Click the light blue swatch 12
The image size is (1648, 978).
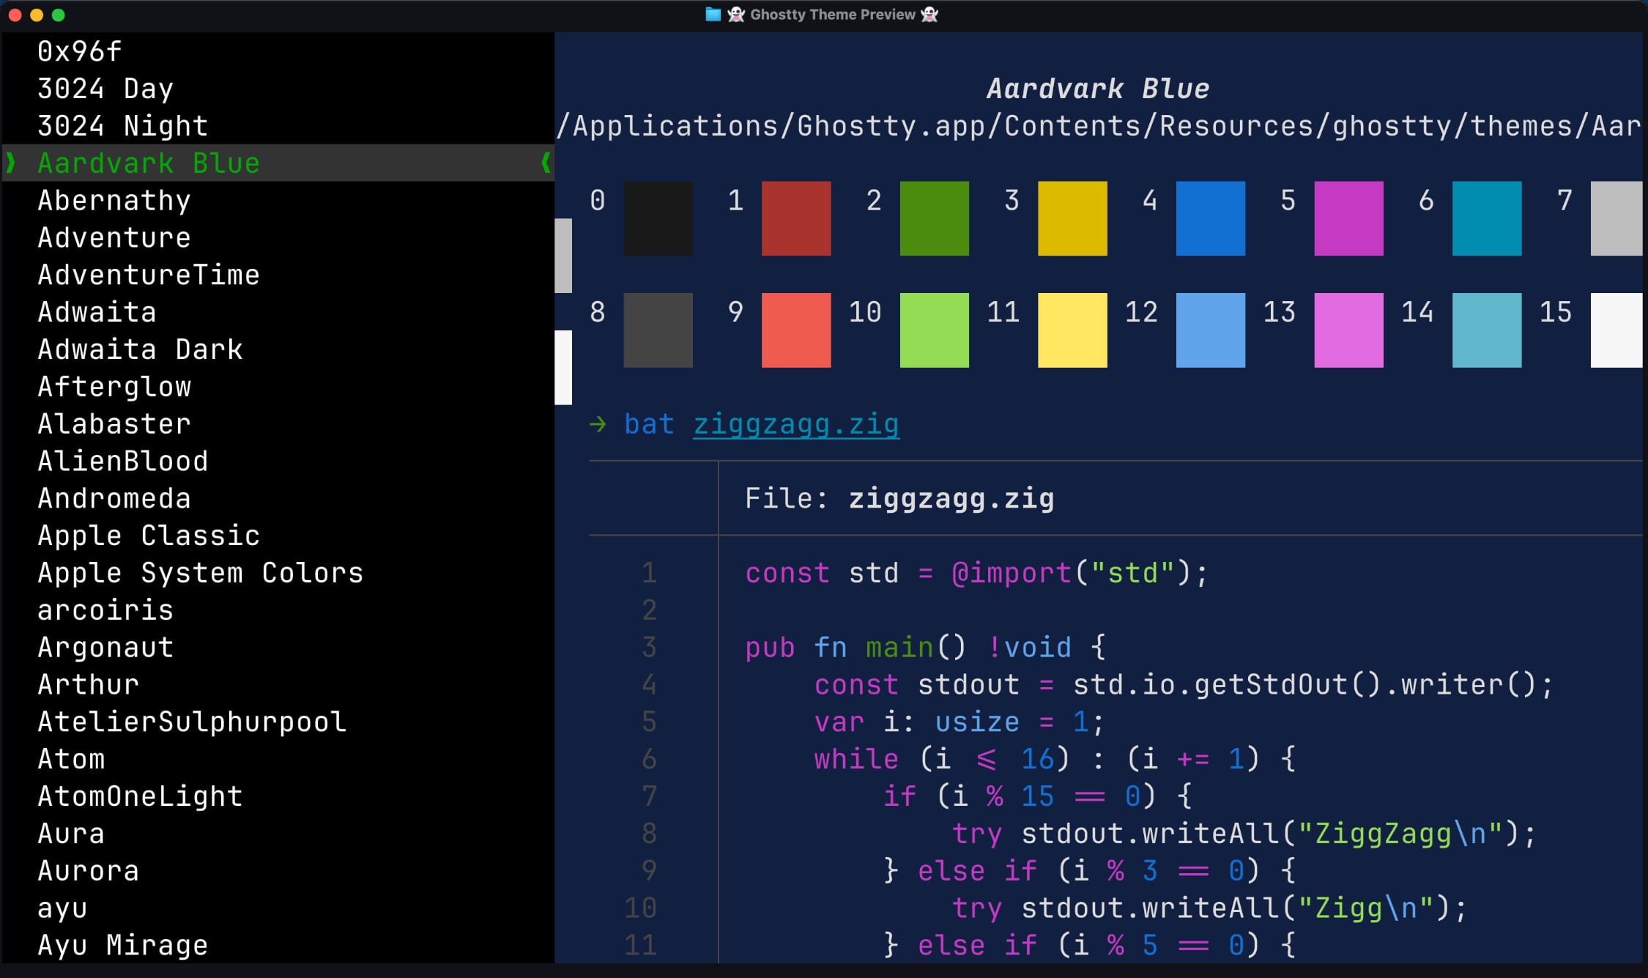point(1211,330)
